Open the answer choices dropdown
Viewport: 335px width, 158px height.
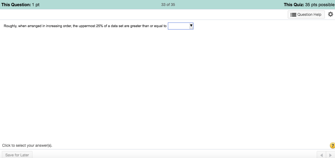(x=181, y=26)
